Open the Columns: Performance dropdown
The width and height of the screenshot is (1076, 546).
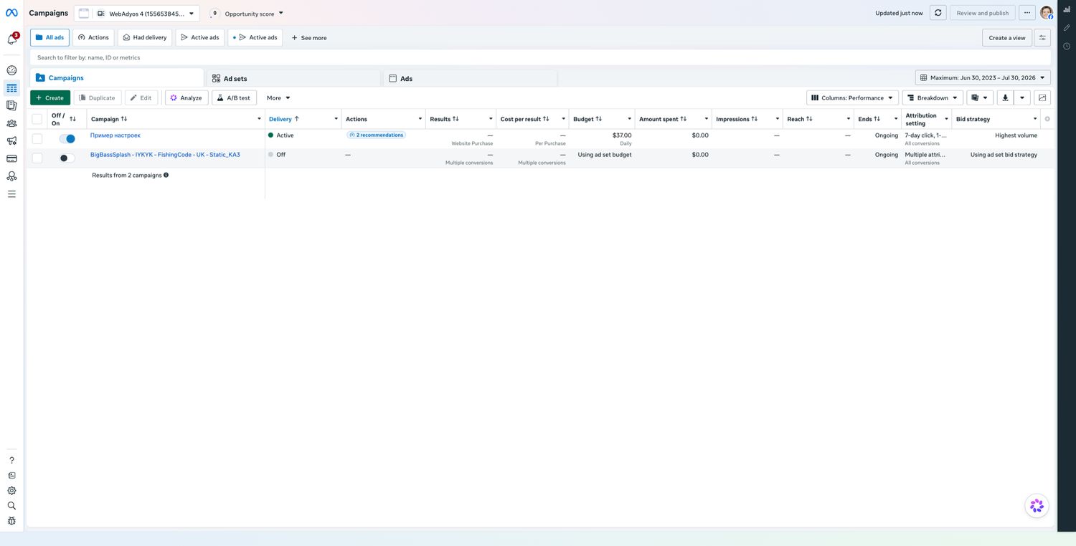(x=852, y=97)
